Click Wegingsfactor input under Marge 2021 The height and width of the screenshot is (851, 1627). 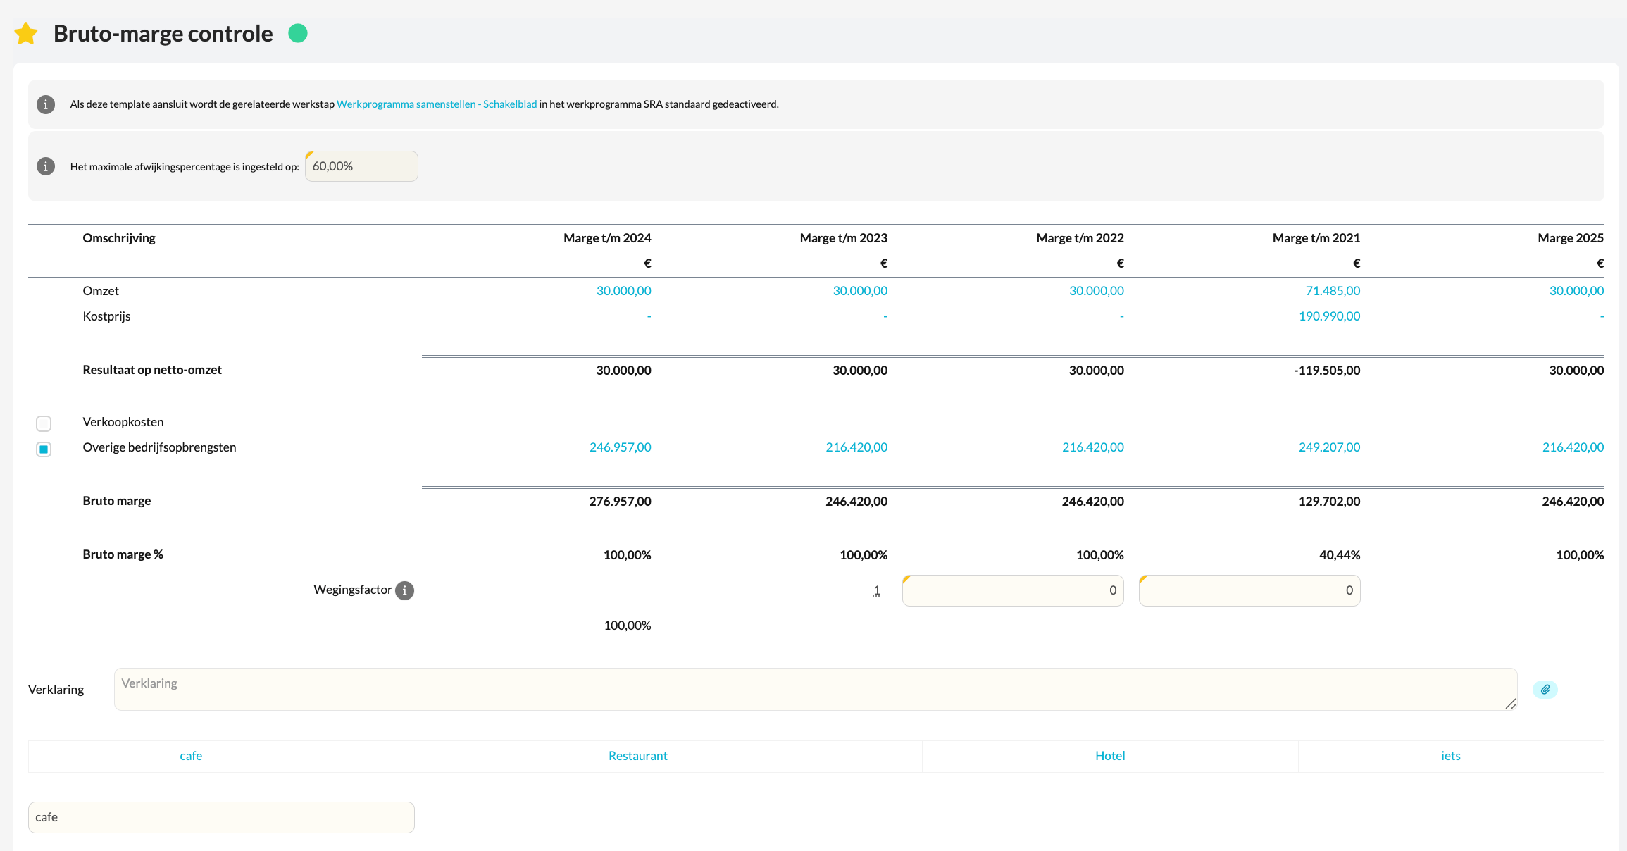[x=1249, y=590]
